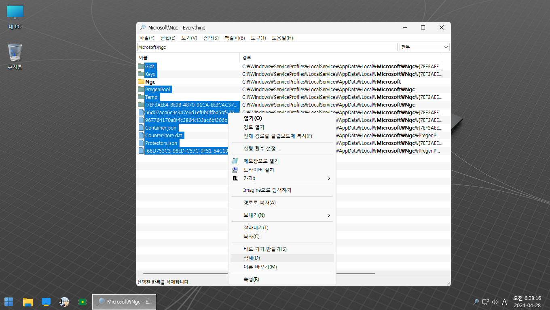This screenshot has width=550, height=310.
Task: Click the CounterStore.dat file icon
Action: [141, 135]
